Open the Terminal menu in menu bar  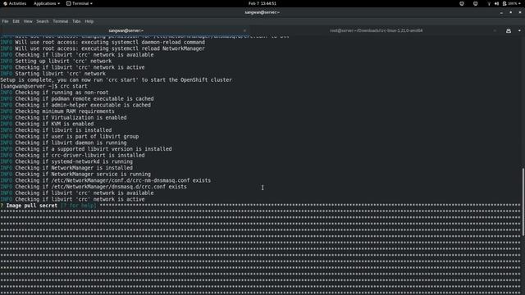61,21
